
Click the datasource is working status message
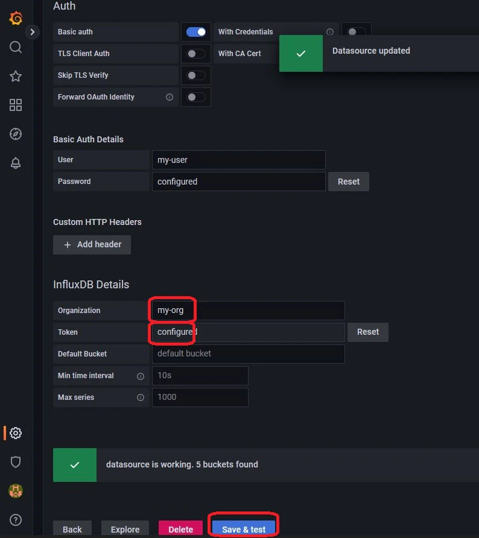coord(182,464)
